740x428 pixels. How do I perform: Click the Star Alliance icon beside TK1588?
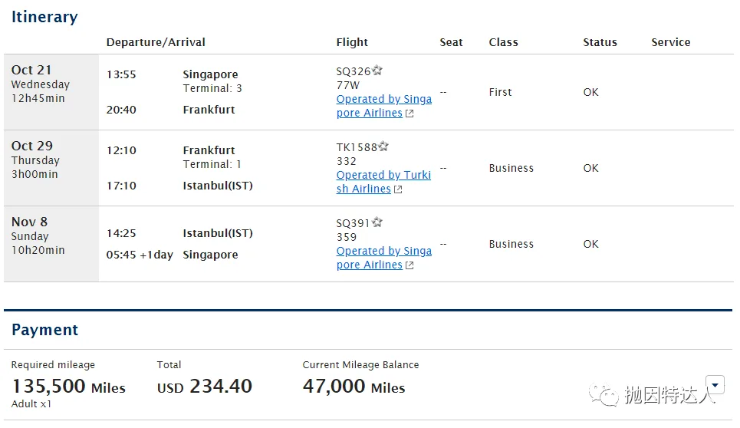pyautogui.click(x=383, y=147)
